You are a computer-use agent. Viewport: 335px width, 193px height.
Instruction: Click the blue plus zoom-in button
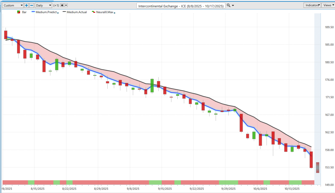coord(26,6)
